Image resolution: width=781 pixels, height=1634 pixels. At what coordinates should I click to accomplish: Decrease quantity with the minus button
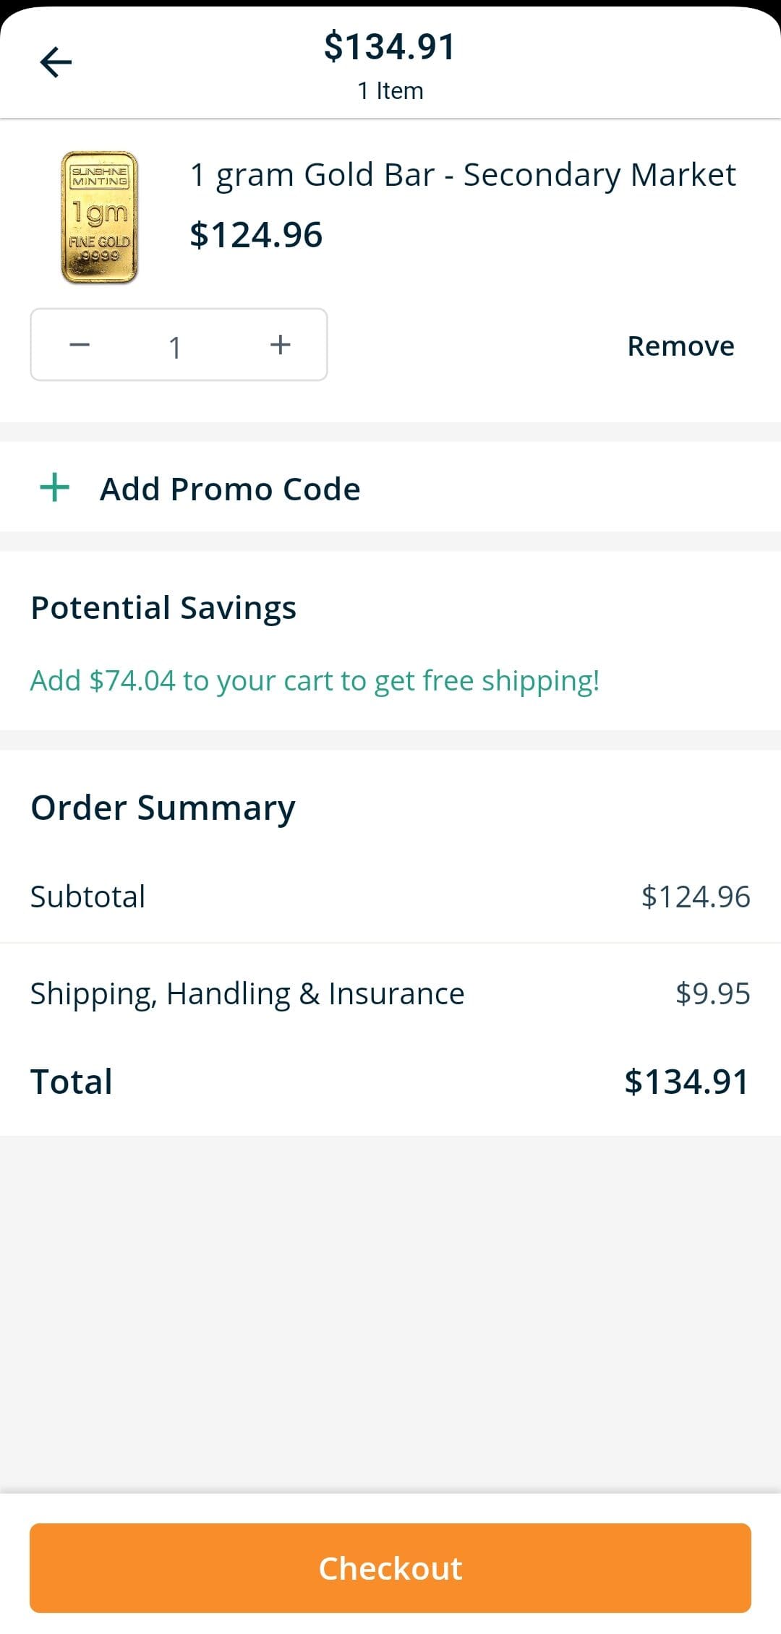[80, 345]
